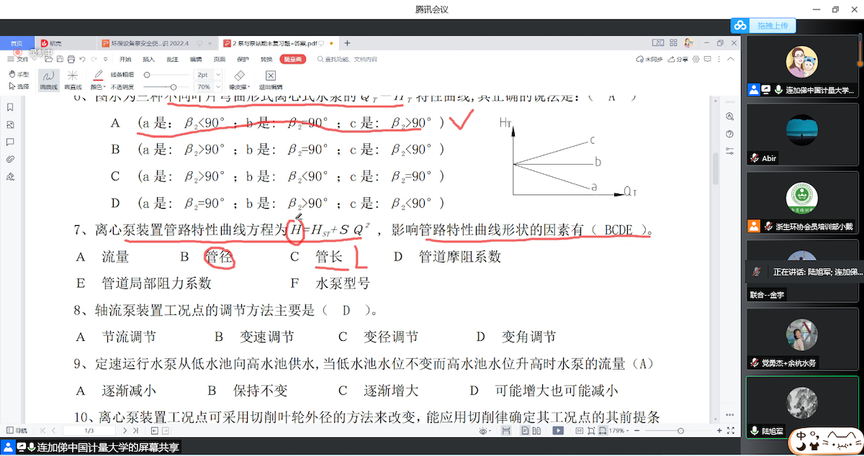The width and height of the screenshot is (864, 456).
Task: Click the 未同步 cloud sync icon
Action: click(x=648, y=59)
